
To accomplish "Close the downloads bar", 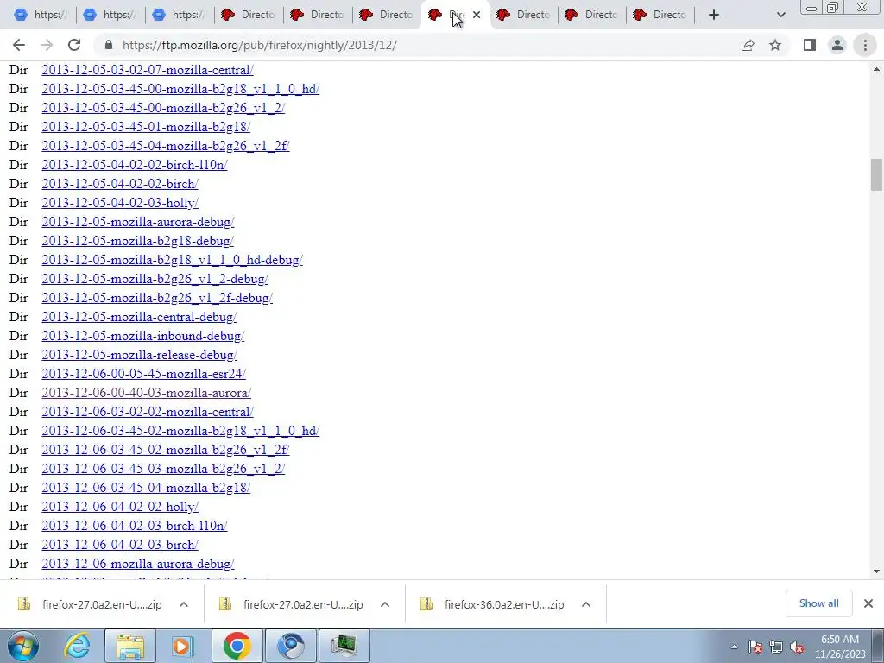I will click(x=868, y=603).
